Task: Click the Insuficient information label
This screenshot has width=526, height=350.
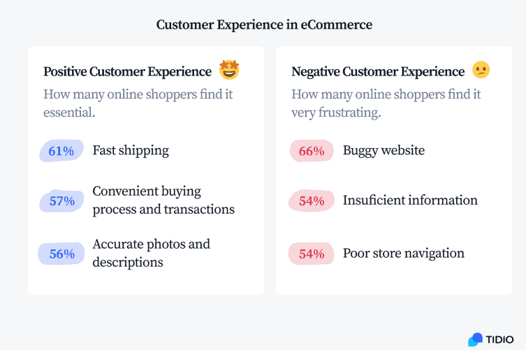Action: click(x=410, y=200)
